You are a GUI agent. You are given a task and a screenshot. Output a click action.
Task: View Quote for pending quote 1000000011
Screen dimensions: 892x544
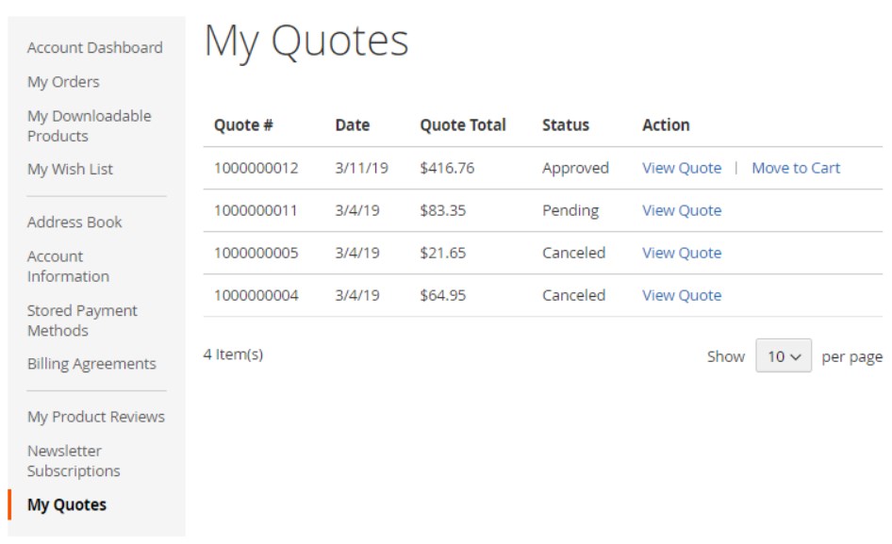(682, 210)
